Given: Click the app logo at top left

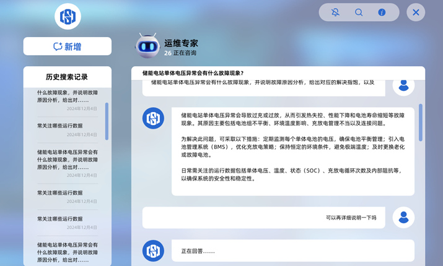Looking at the screenshot, I should pos(68,16).
